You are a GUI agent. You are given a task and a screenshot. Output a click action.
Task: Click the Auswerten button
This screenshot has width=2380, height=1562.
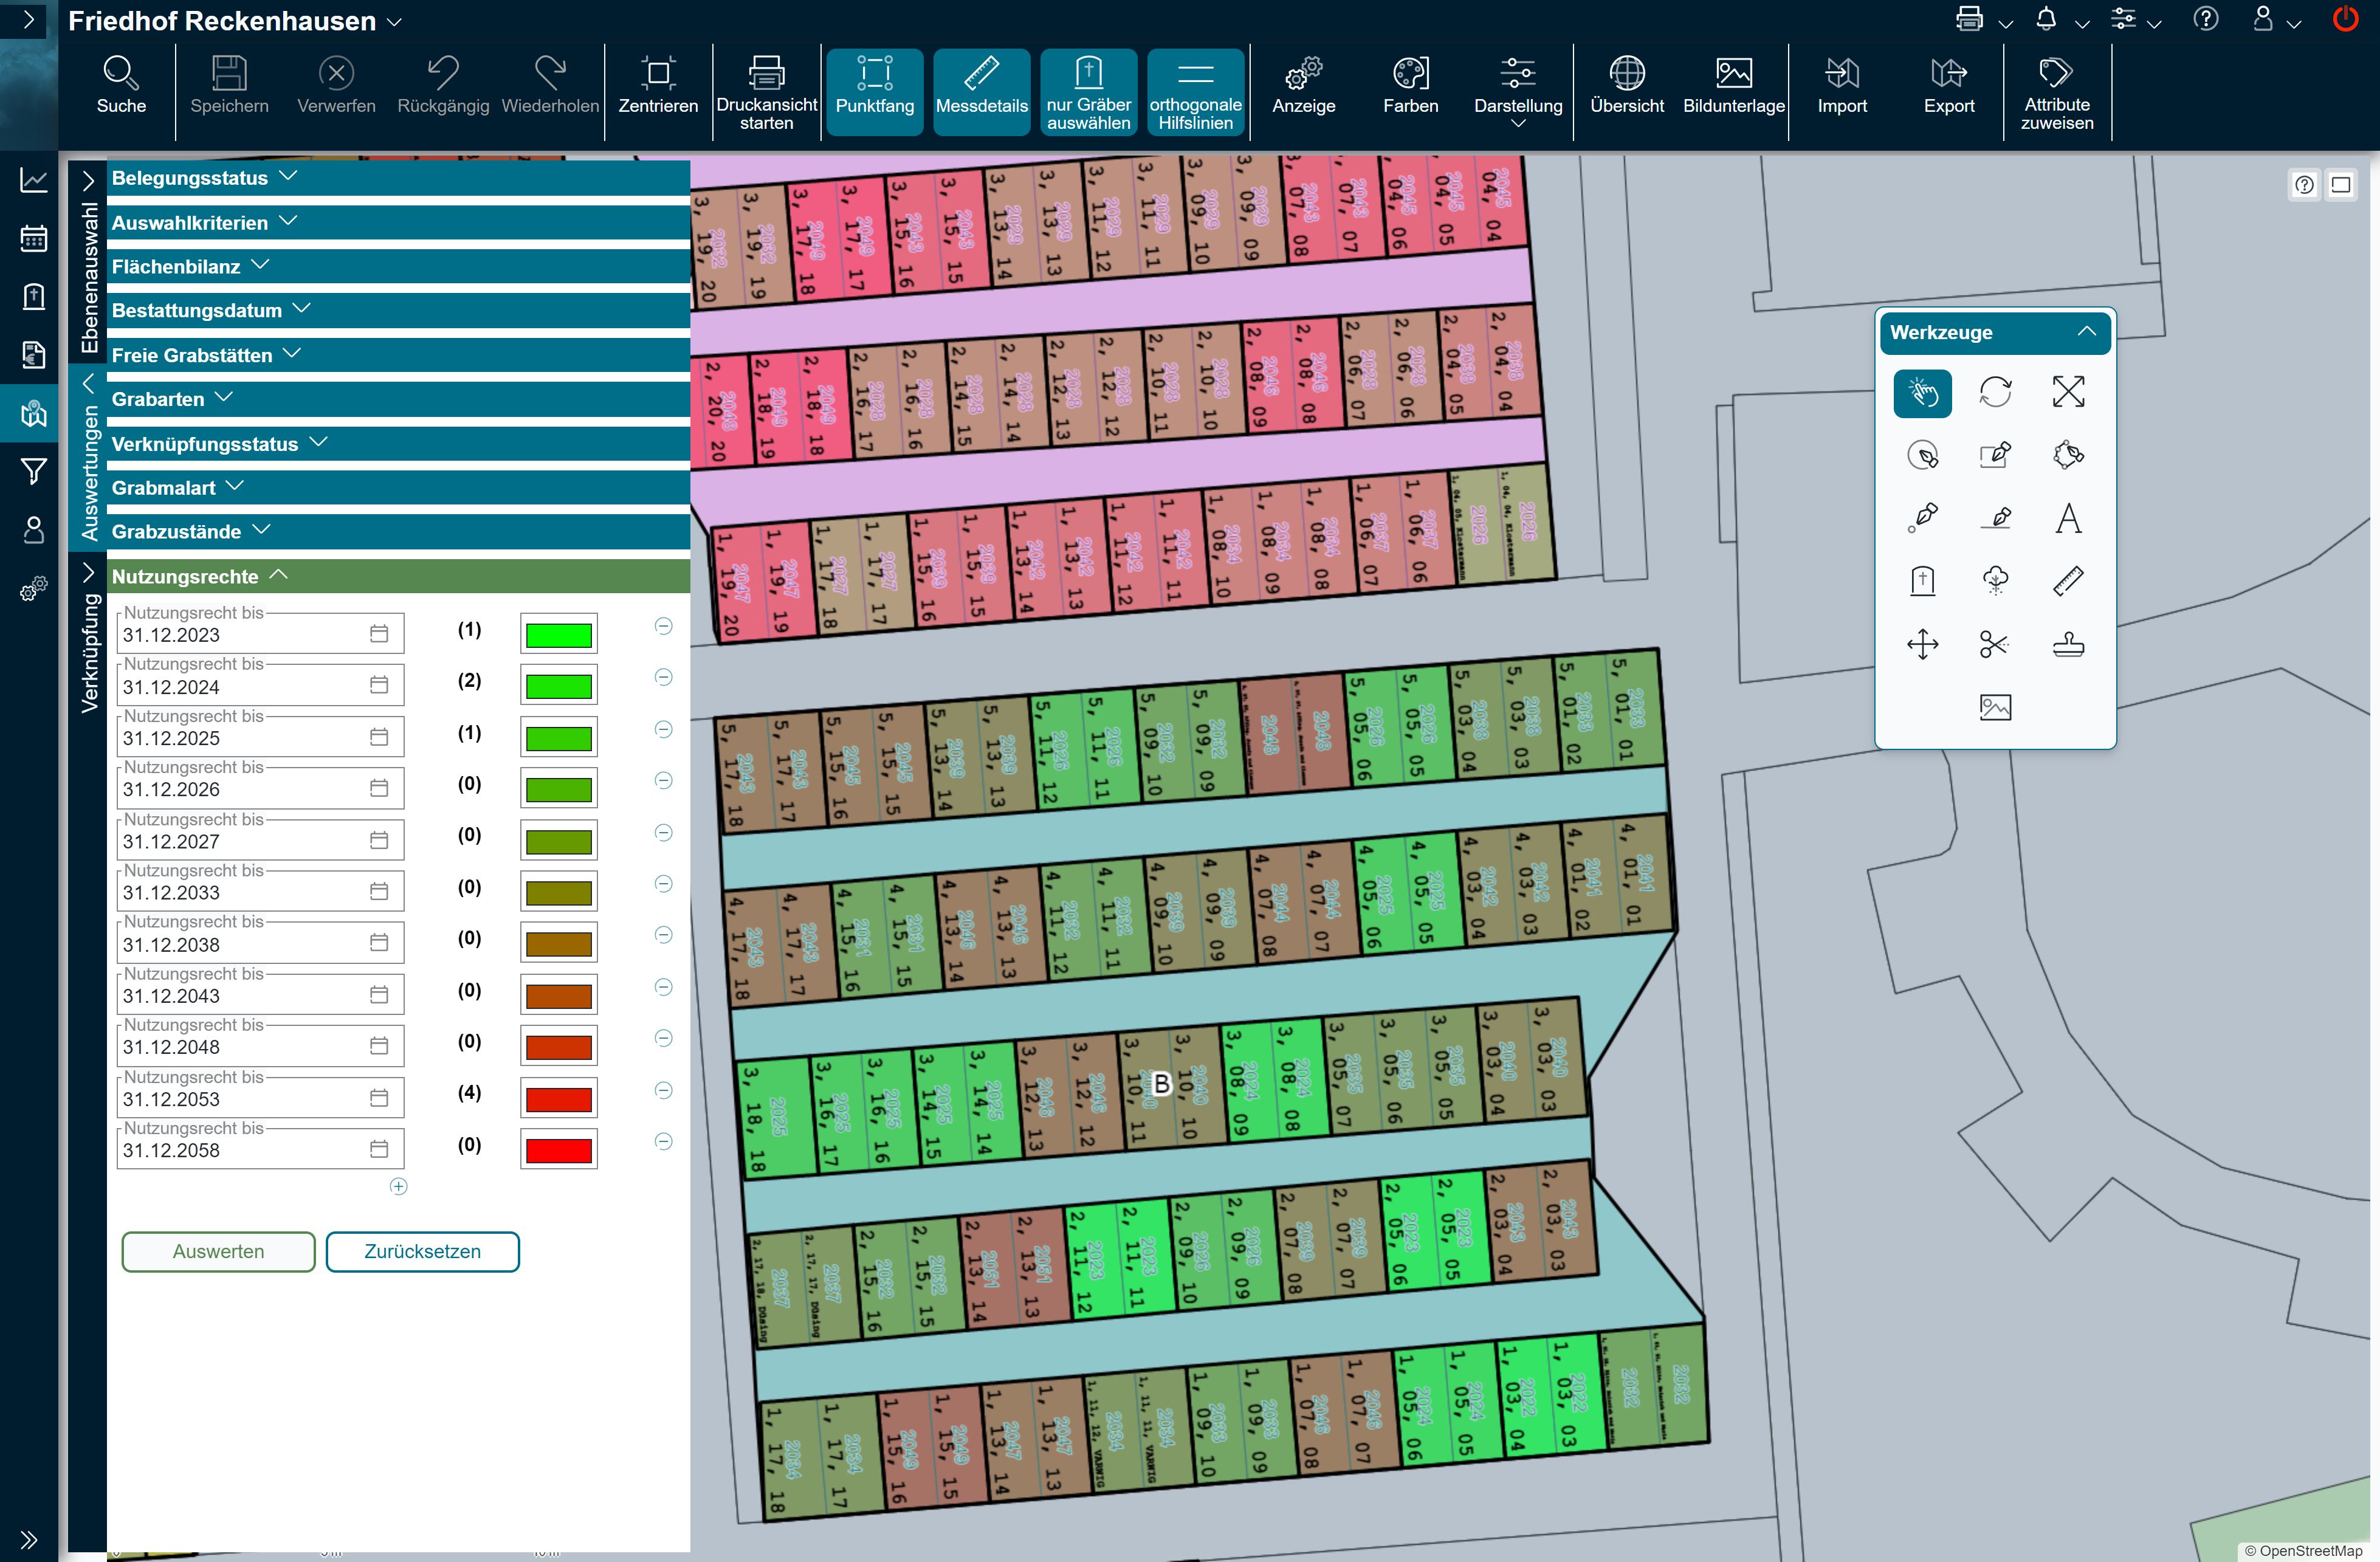pos(218,1251)
